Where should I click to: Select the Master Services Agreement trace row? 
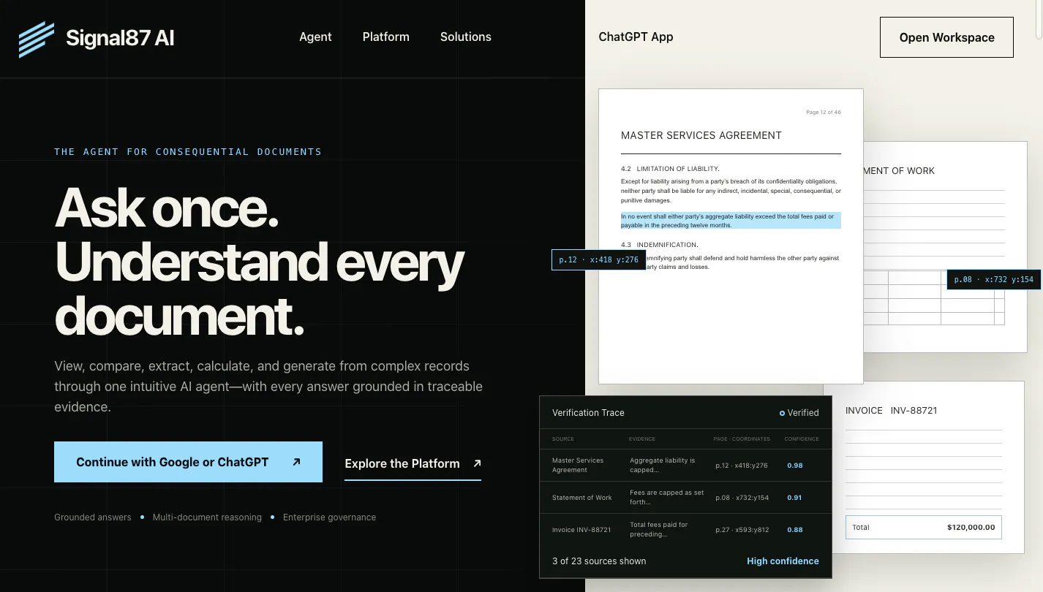point(685,466)
